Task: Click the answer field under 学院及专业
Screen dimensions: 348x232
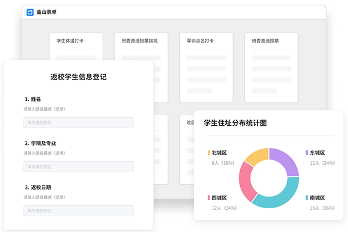Action: click(78, 166)
